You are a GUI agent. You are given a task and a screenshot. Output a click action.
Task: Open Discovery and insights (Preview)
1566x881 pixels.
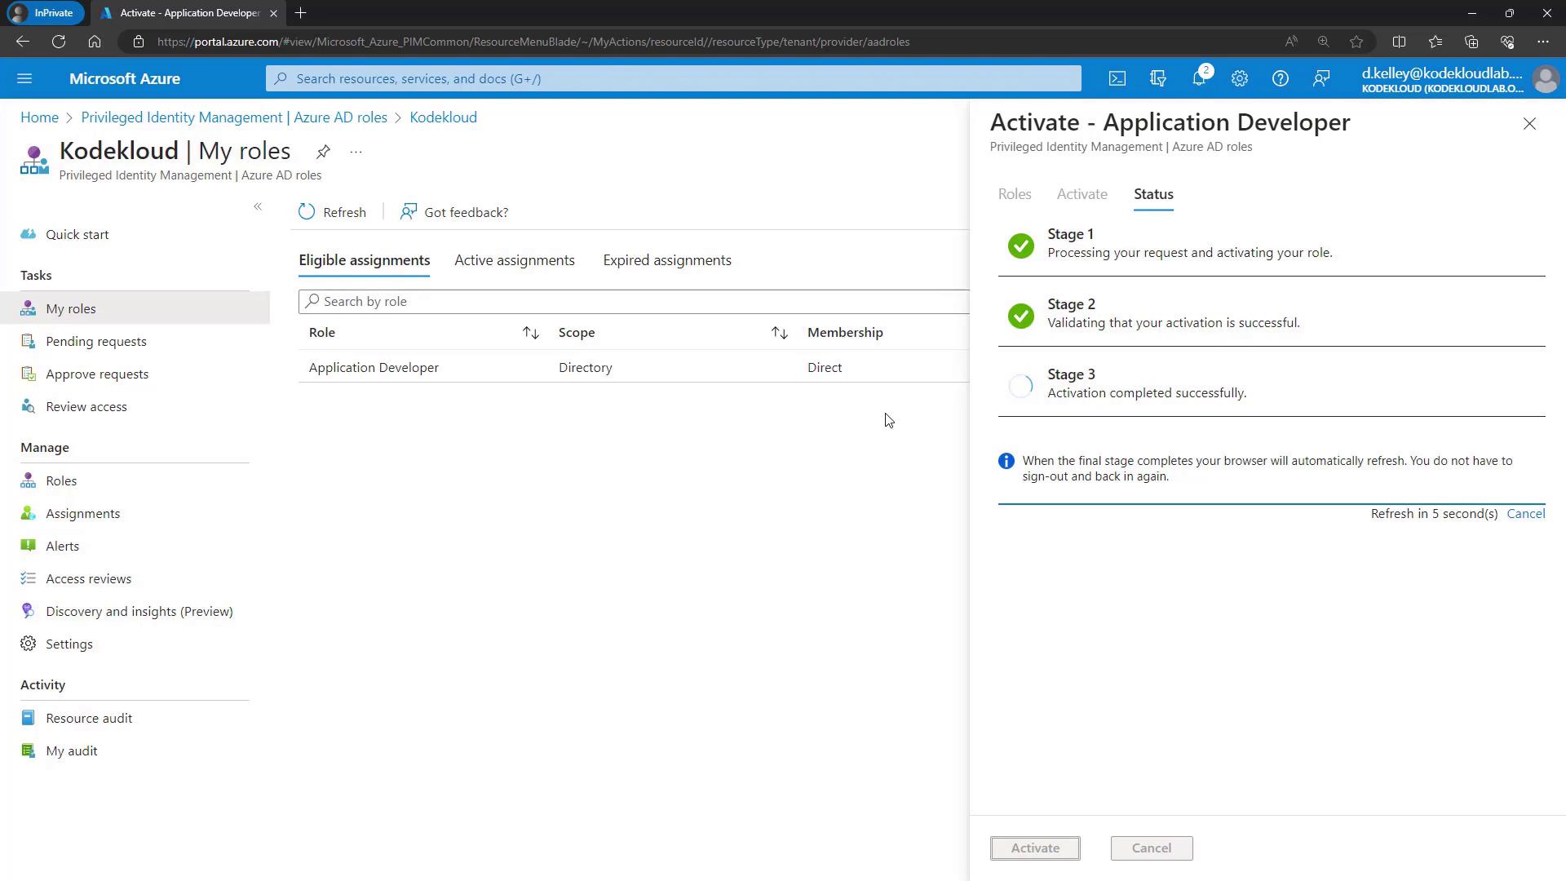click(x=139, y=612)
